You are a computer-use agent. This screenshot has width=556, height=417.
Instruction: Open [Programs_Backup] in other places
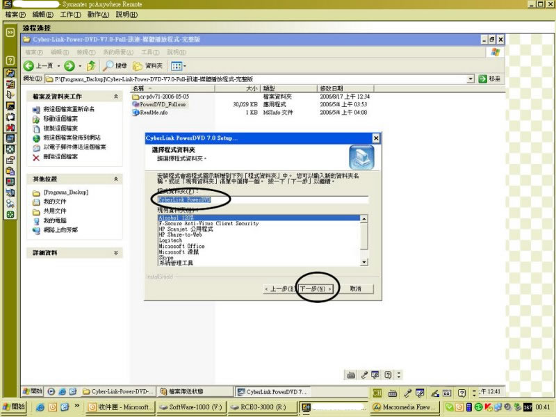[x=65, y=193]
